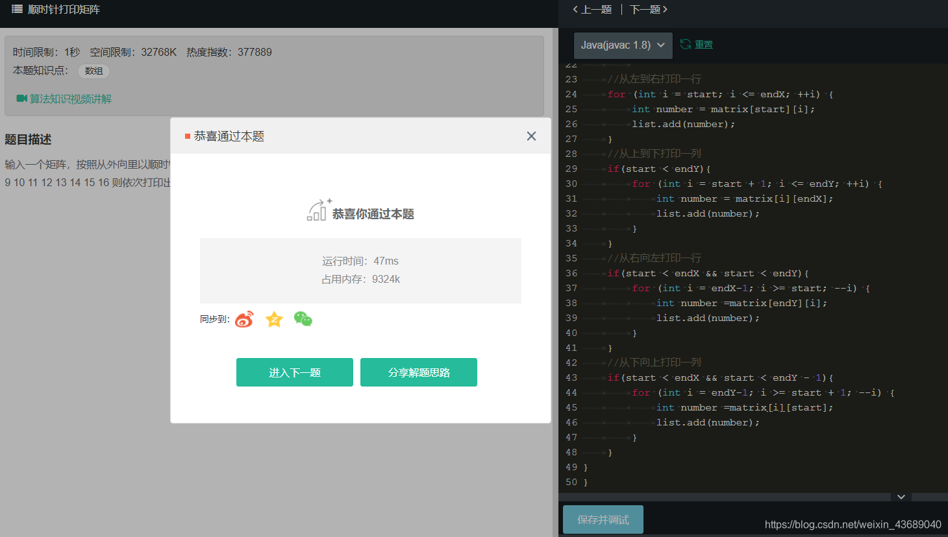Click the 进入下一题 button

pyautogui.click(x=295, y=372)
